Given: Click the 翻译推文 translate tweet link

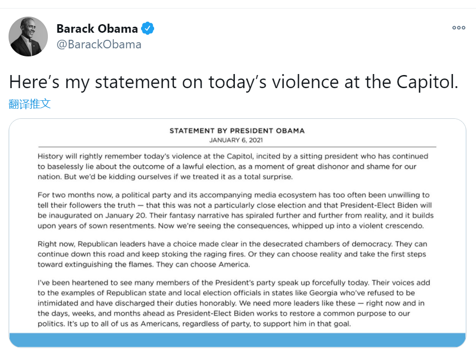Looking at the screenshot, I should [30, 104].
